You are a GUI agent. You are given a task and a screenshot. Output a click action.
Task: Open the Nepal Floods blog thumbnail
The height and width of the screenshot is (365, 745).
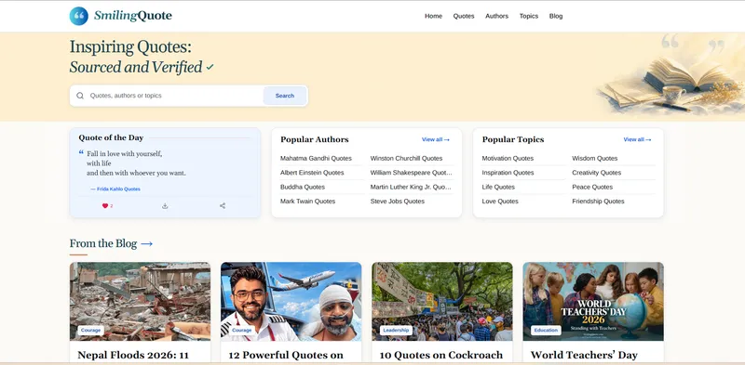point(141,302)
